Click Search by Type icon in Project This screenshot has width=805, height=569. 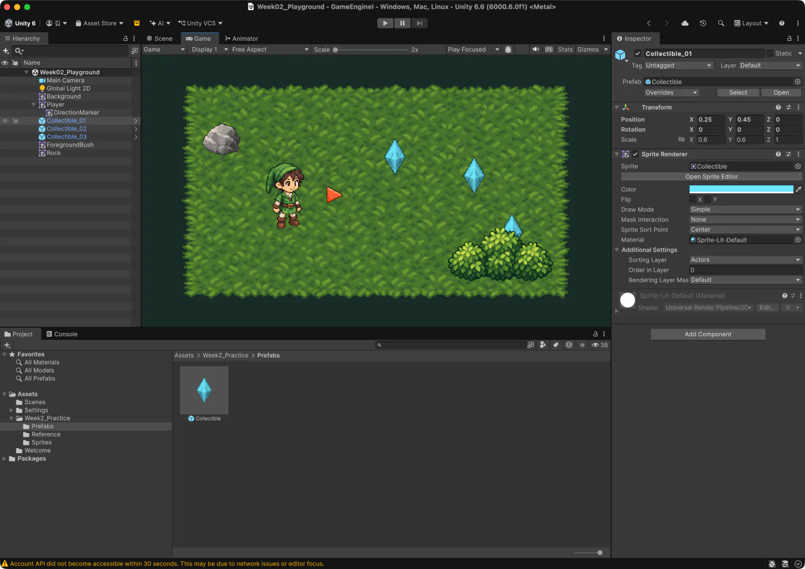544,345
